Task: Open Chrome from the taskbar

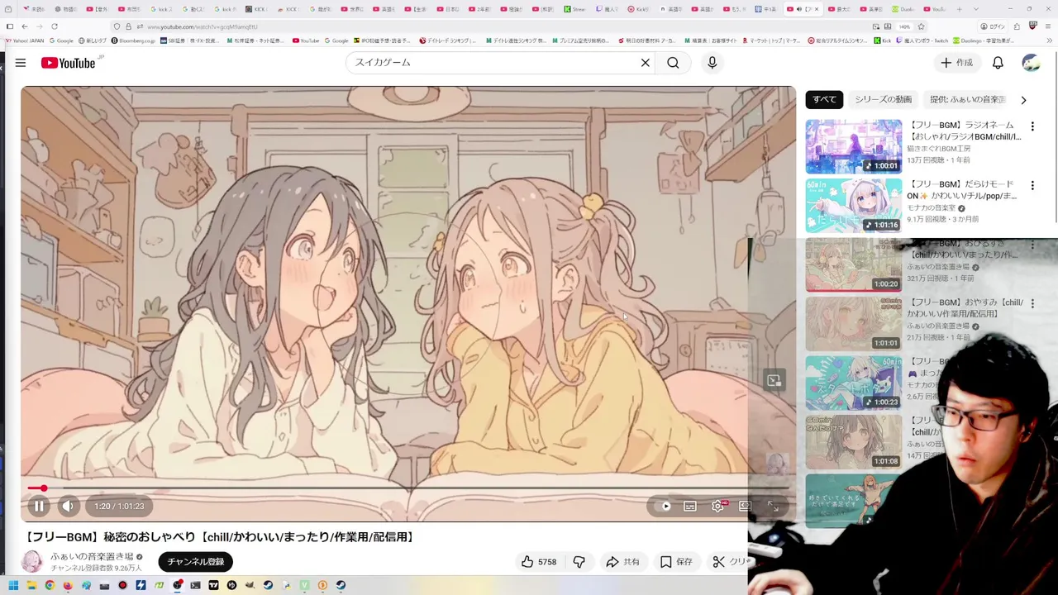Action: [x=50, y=586]
